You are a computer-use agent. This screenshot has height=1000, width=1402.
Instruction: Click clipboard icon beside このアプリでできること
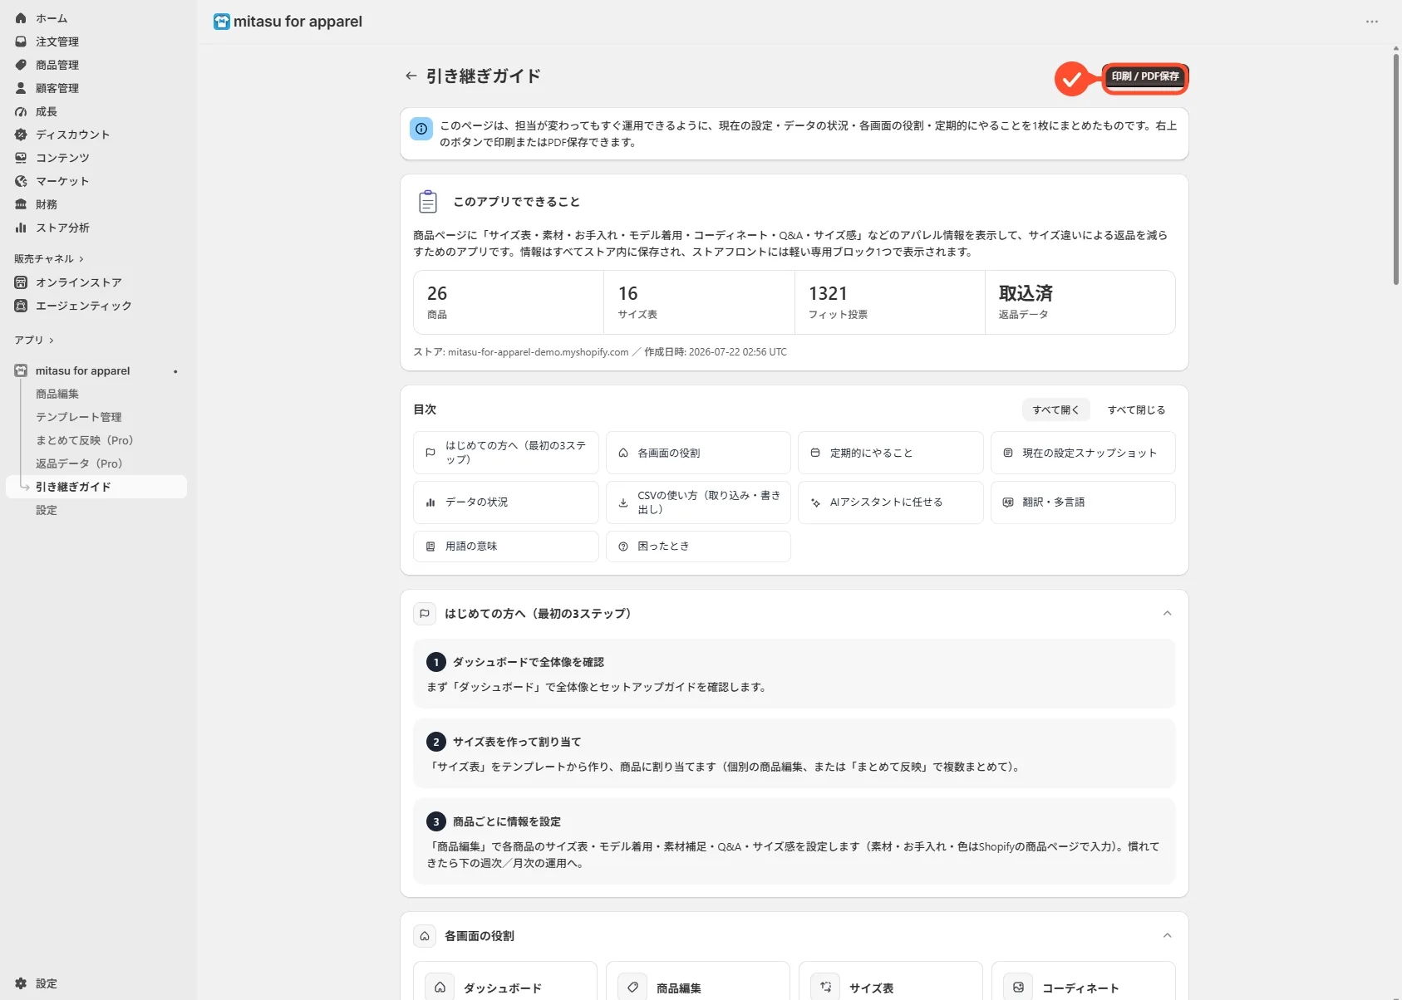click(427, 202)
